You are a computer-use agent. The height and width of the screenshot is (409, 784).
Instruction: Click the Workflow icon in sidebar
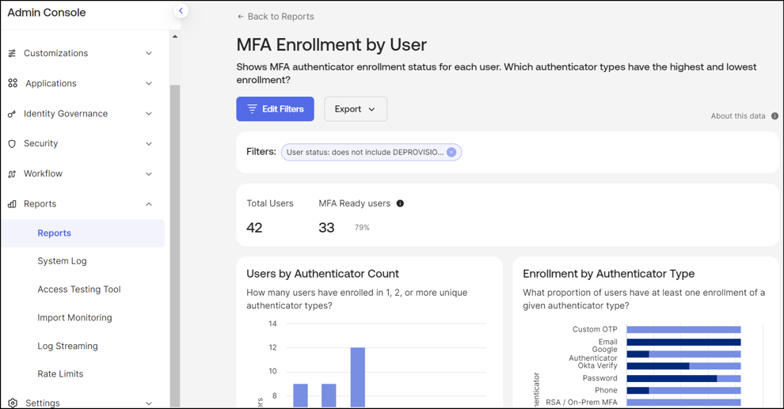(x=12, y=174)
